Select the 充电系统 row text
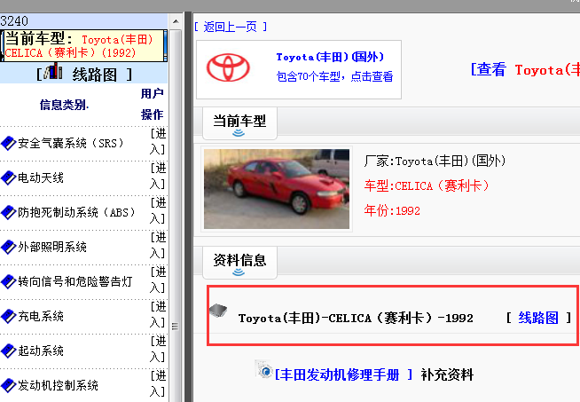Viewport: 580px width, 402px height. click(x=41, y=317)
